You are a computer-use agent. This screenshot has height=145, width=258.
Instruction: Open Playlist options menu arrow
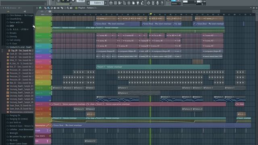click(x=37, y=8)
